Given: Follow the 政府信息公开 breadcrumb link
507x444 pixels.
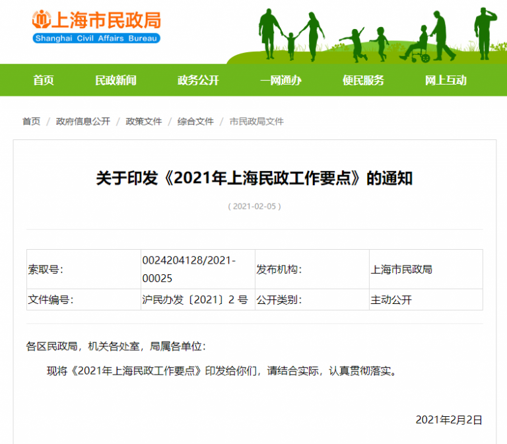Looking at the screenshot, I should (x=83, y=122).
